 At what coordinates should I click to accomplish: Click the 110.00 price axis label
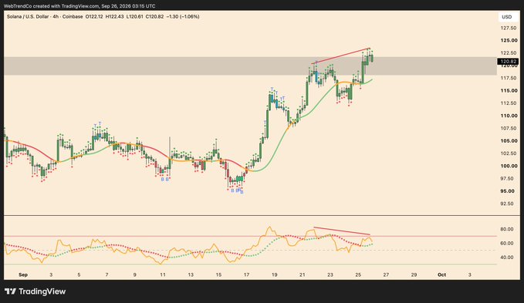pyautogui.click(x=509, y=116)
